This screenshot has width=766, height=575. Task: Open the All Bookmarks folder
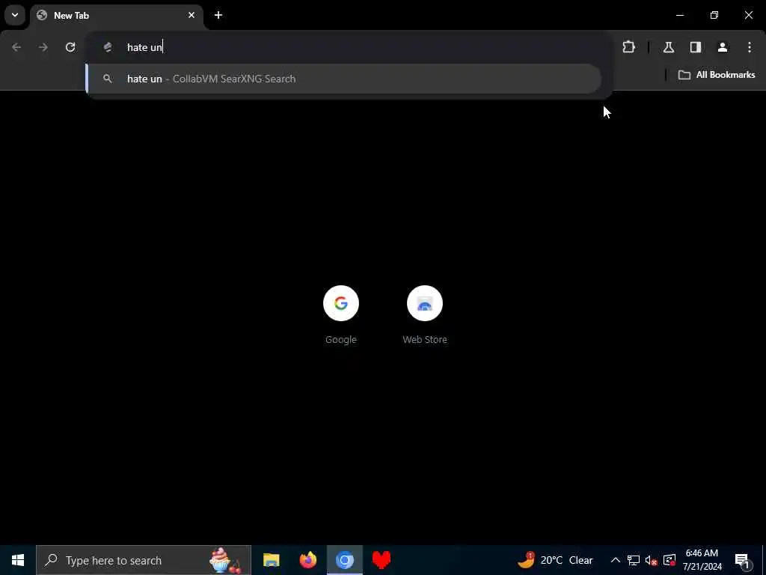click(717, 75)
